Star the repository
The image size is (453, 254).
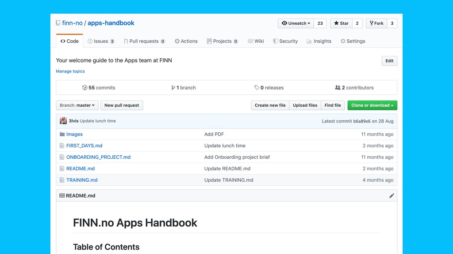[341, 23]
